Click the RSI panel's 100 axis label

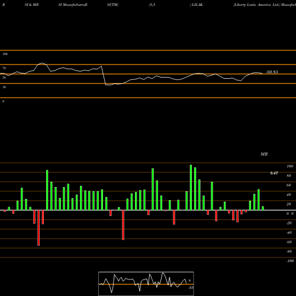[x=5, y=54]
